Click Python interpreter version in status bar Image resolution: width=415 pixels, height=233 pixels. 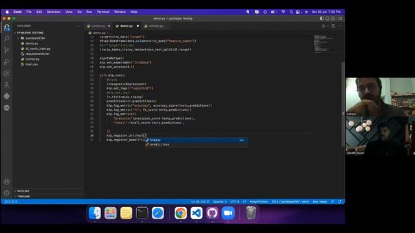[x=290, y=201]
